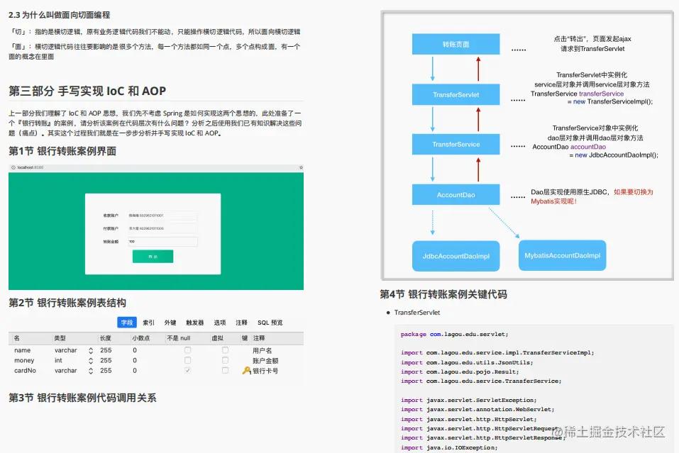Click the gold key icon beside the cardNo row

click(x=246, y=370)
